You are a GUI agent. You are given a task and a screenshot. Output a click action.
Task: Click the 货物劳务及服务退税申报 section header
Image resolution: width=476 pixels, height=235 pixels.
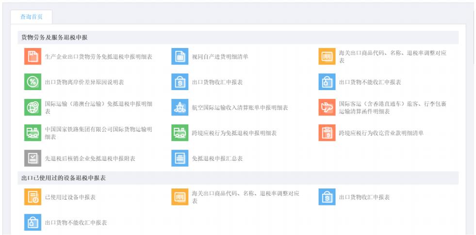pos(54,37)
